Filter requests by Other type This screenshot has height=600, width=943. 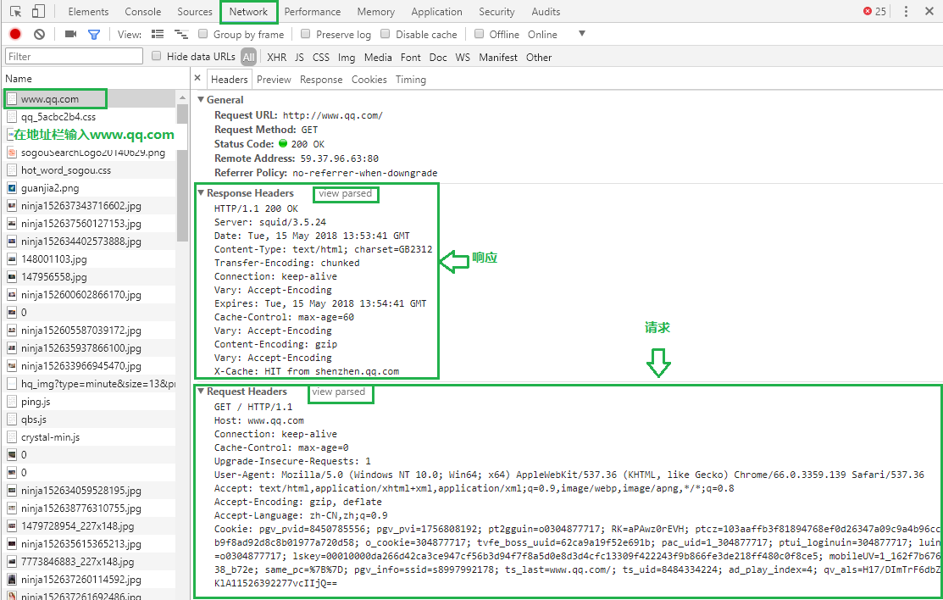(539, 57)
